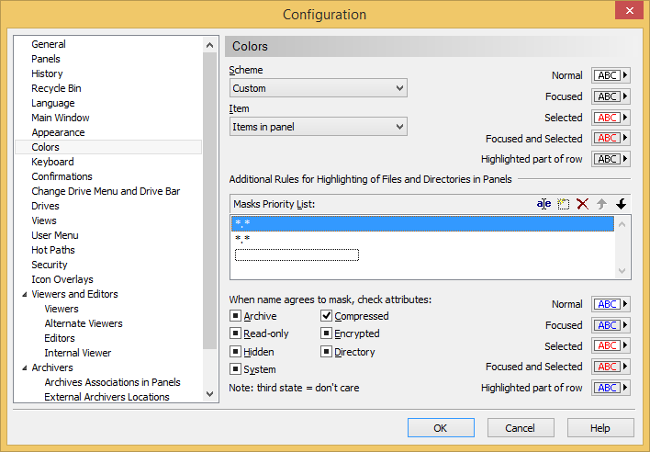This screenshot has height=452, width=650.
Task: Click the Cancel button
Action: [520, 428]
